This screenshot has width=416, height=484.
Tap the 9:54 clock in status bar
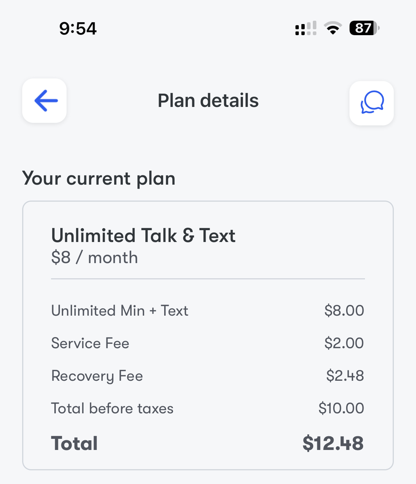tap(78, 28)
